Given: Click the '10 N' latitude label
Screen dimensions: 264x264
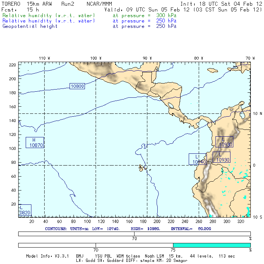Looking at the screenshot, I should pos(258,114).
